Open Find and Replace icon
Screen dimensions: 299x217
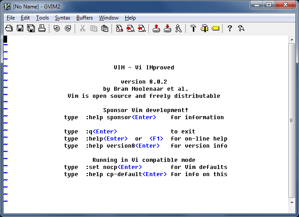120,28
